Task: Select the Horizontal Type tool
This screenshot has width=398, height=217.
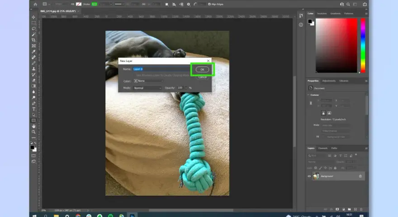Action: (x=33, y=109)
